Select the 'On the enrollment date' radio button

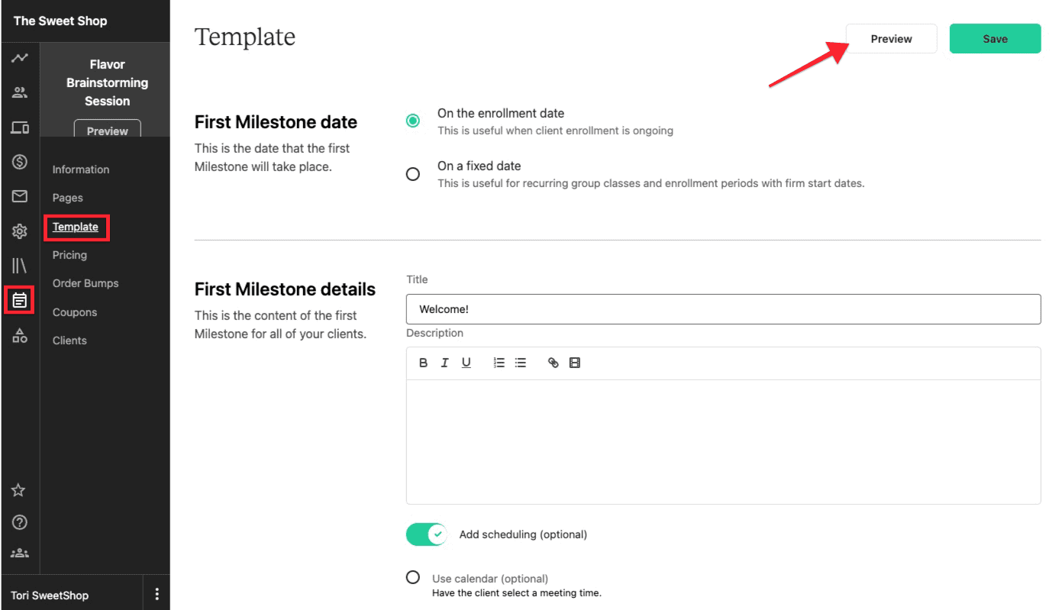[413, 121]
